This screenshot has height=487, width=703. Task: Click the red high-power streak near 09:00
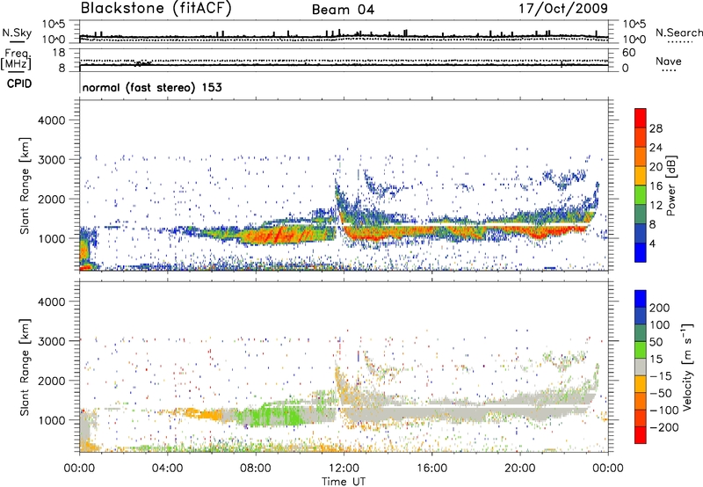[x=278, y=234]
